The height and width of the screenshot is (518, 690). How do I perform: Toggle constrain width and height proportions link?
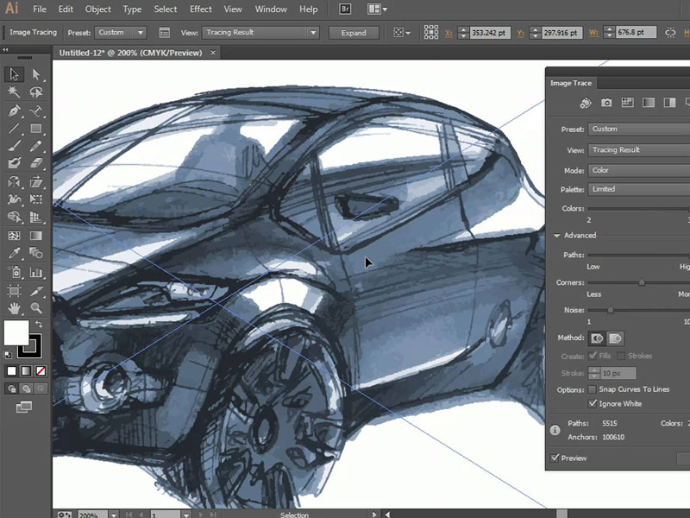tap(670, 33)
